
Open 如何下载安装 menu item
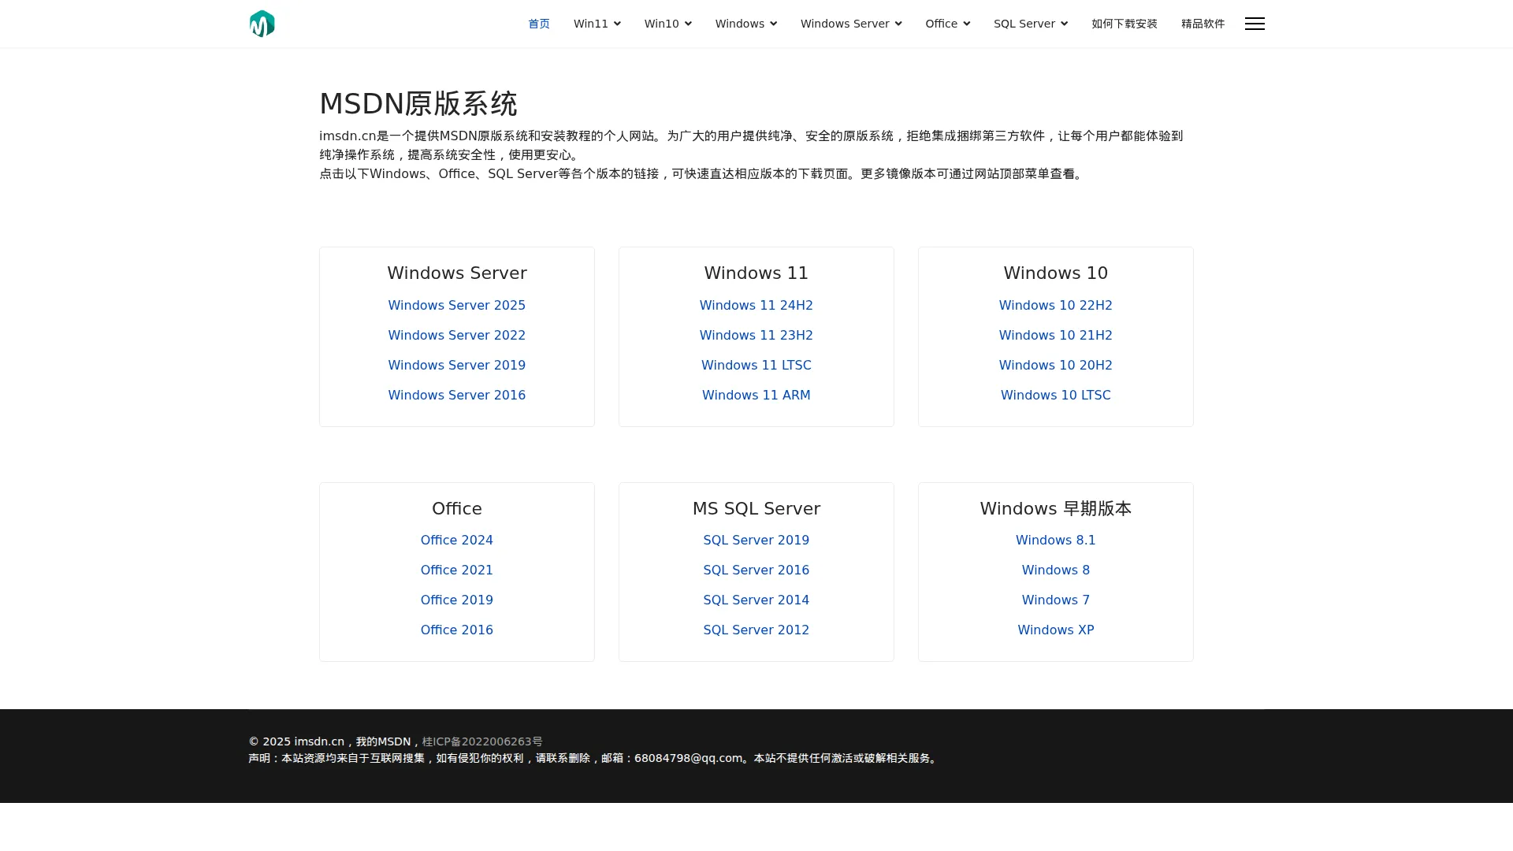(x=1125, y=24)
